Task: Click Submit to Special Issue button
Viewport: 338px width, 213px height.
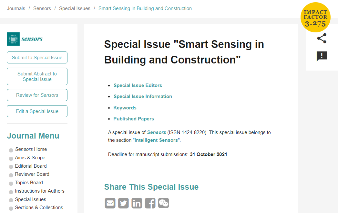Action: point(37,58)
